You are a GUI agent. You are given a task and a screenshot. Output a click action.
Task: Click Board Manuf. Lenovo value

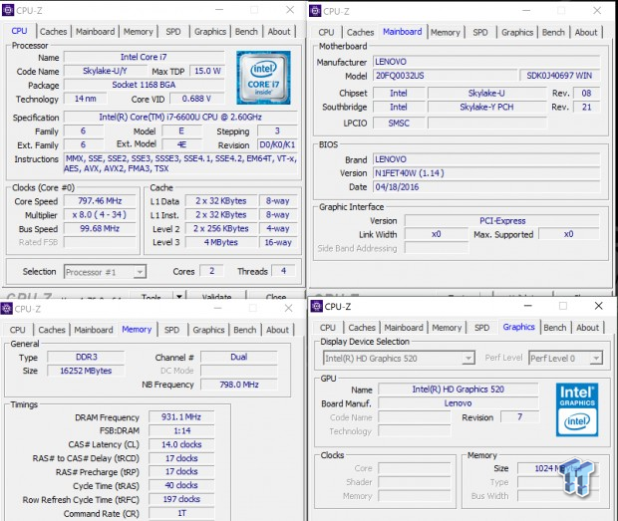(458, 402)
